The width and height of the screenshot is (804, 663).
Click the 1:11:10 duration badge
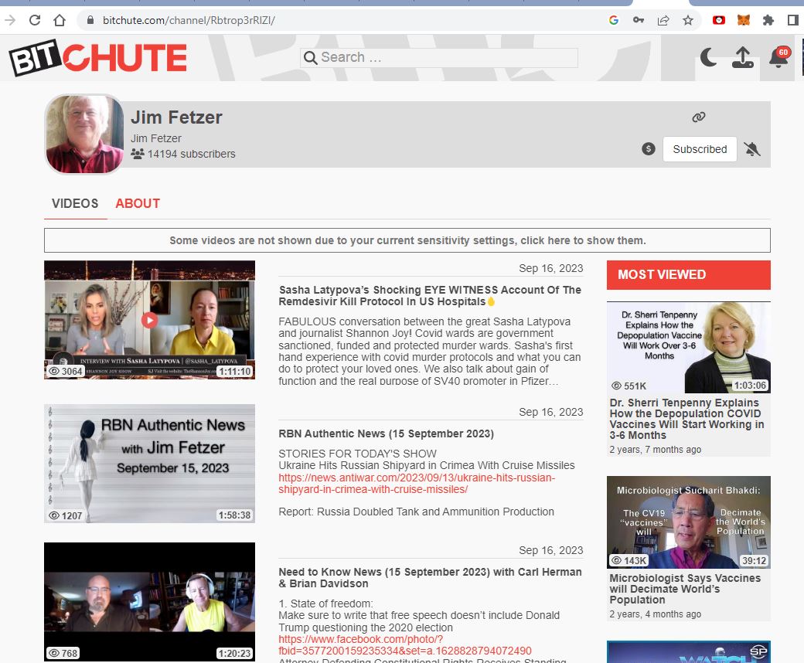(x=235, y=372)
